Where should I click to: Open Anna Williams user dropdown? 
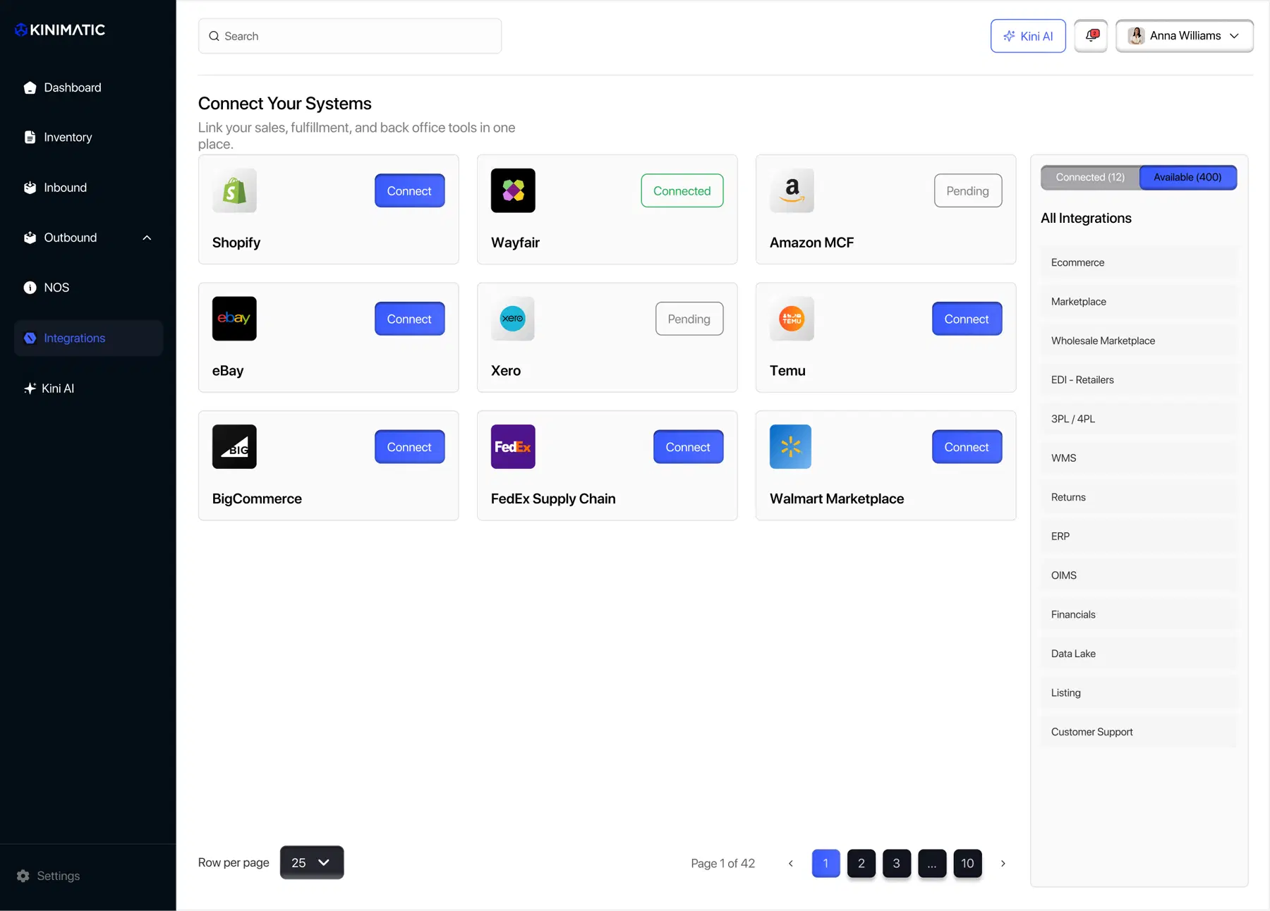[x=1185, y=35]
